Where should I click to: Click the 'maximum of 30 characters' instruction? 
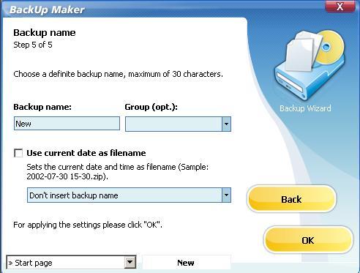click(x=118, y=74)
